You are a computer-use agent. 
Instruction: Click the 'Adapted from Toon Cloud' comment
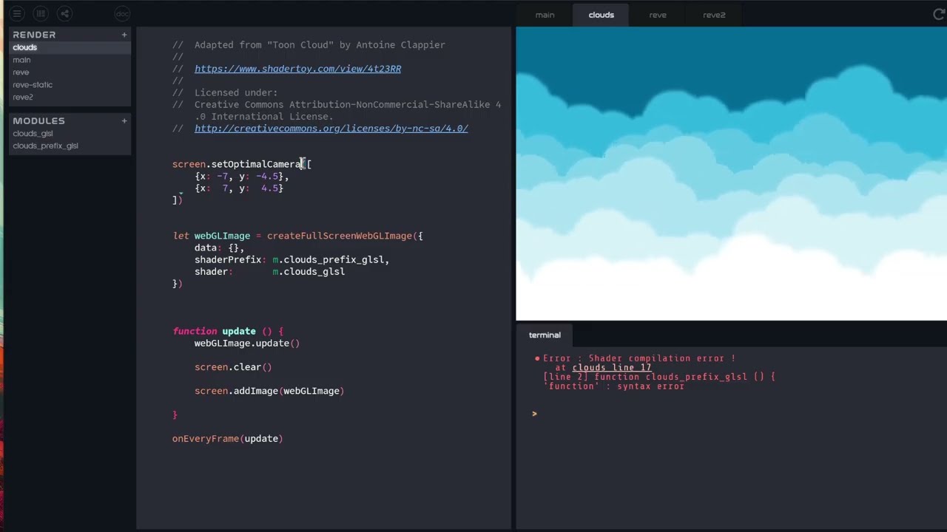pos(309,45)
